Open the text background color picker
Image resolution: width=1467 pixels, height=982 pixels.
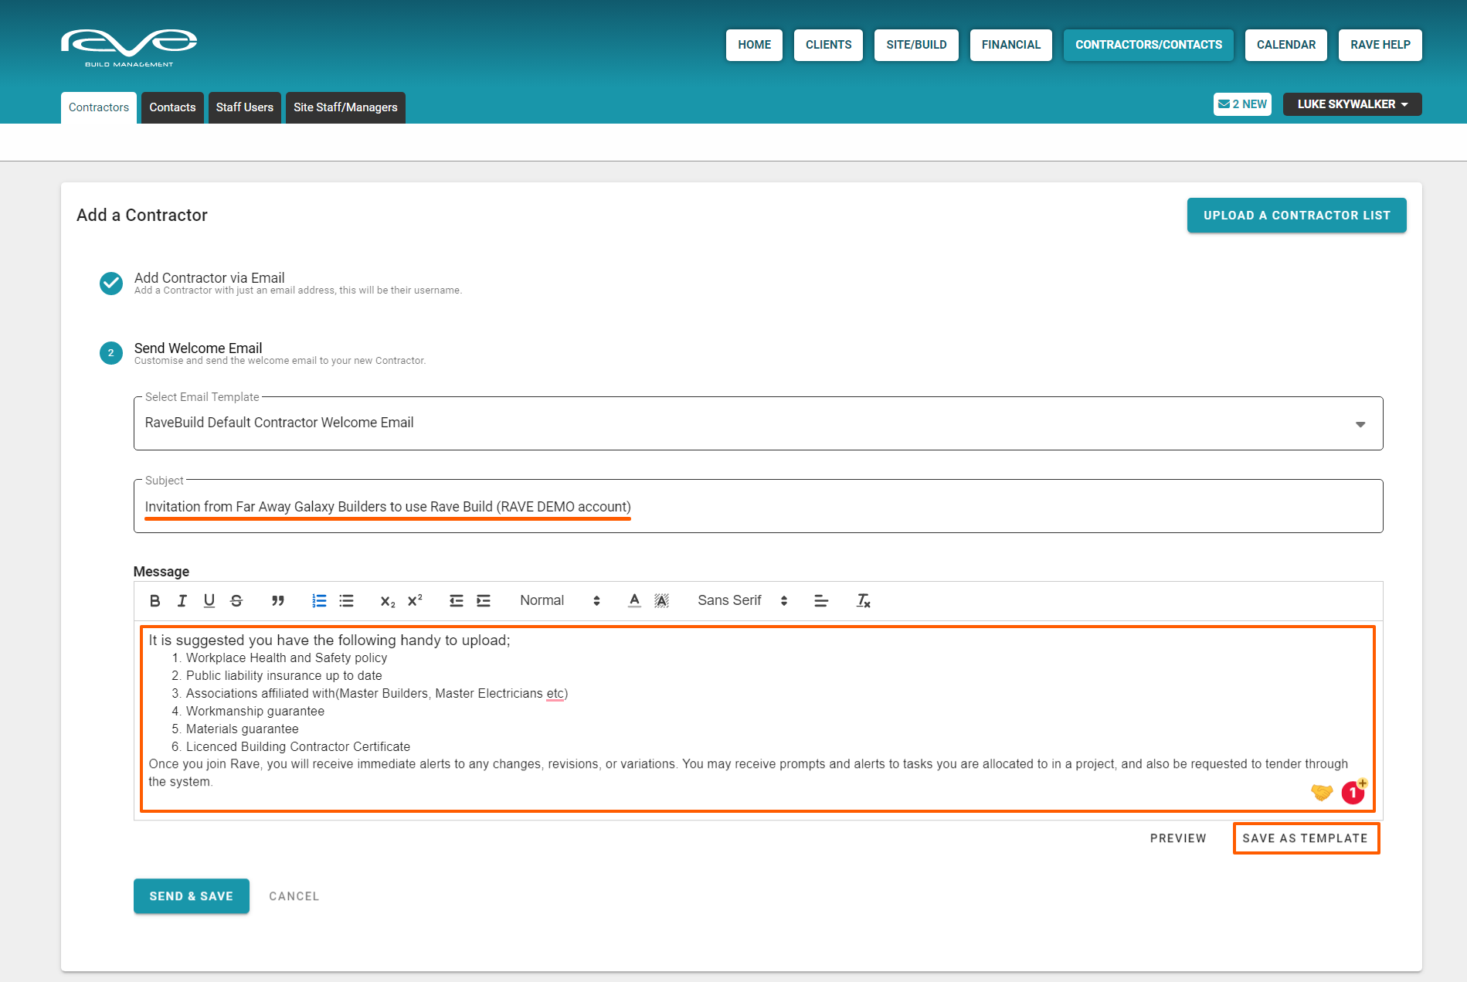click(x=661, y=601)
